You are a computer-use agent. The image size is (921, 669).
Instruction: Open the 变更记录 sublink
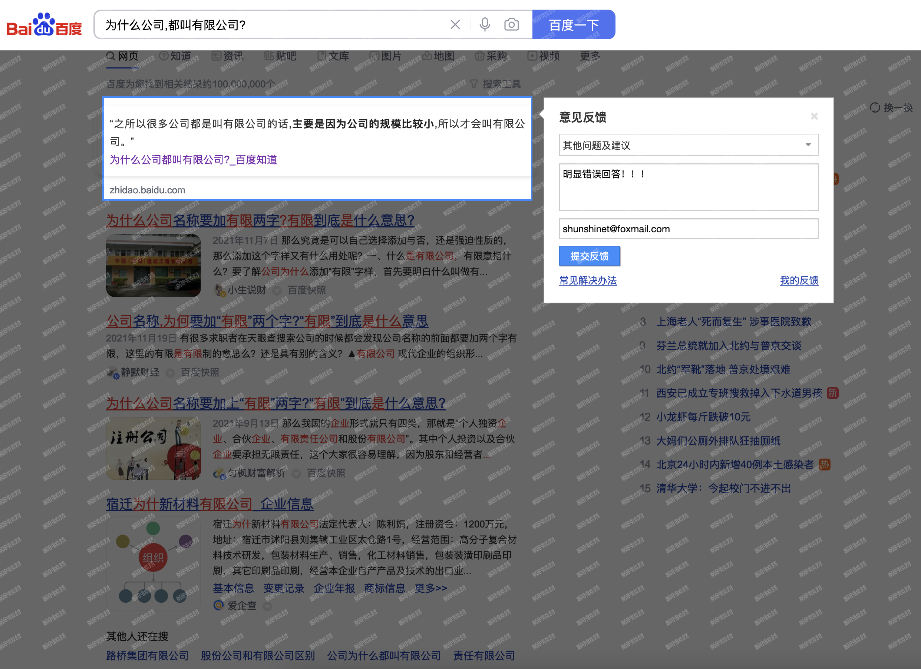(x=283, y=588)
